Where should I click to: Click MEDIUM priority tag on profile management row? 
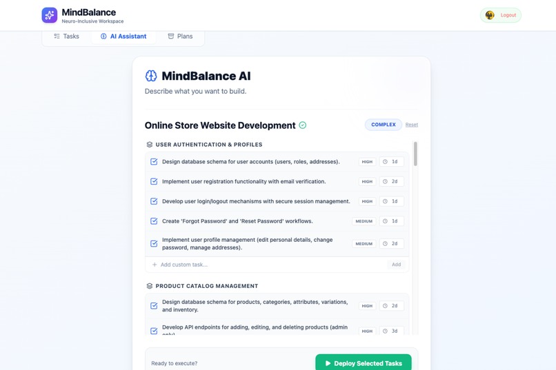[364, 244]
